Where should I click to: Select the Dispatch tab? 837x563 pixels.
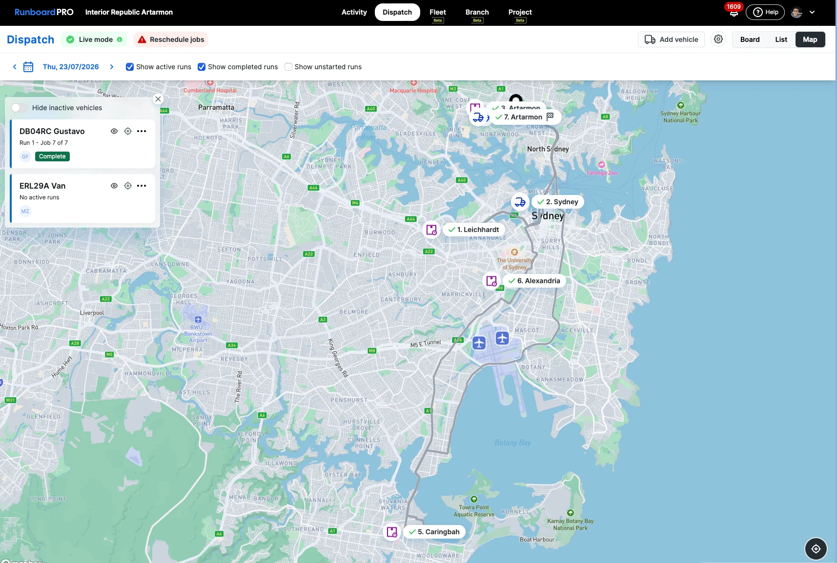click(x=397, y=12)
